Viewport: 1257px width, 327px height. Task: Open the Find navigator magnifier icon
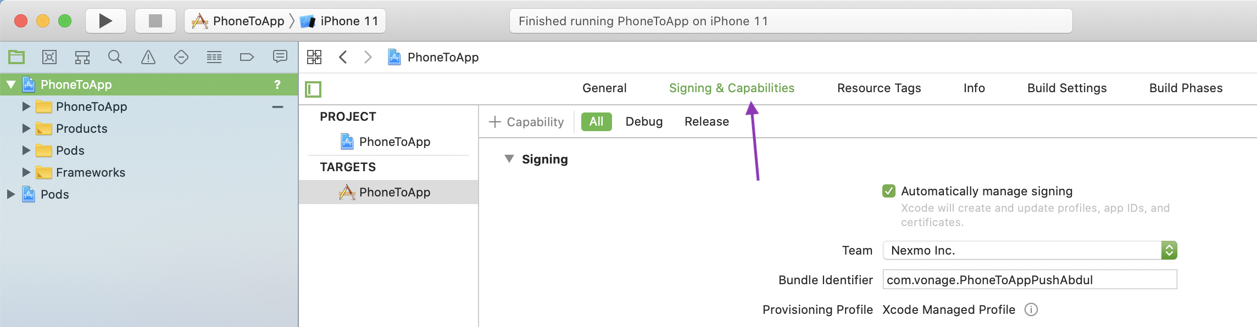pos(115,57)
